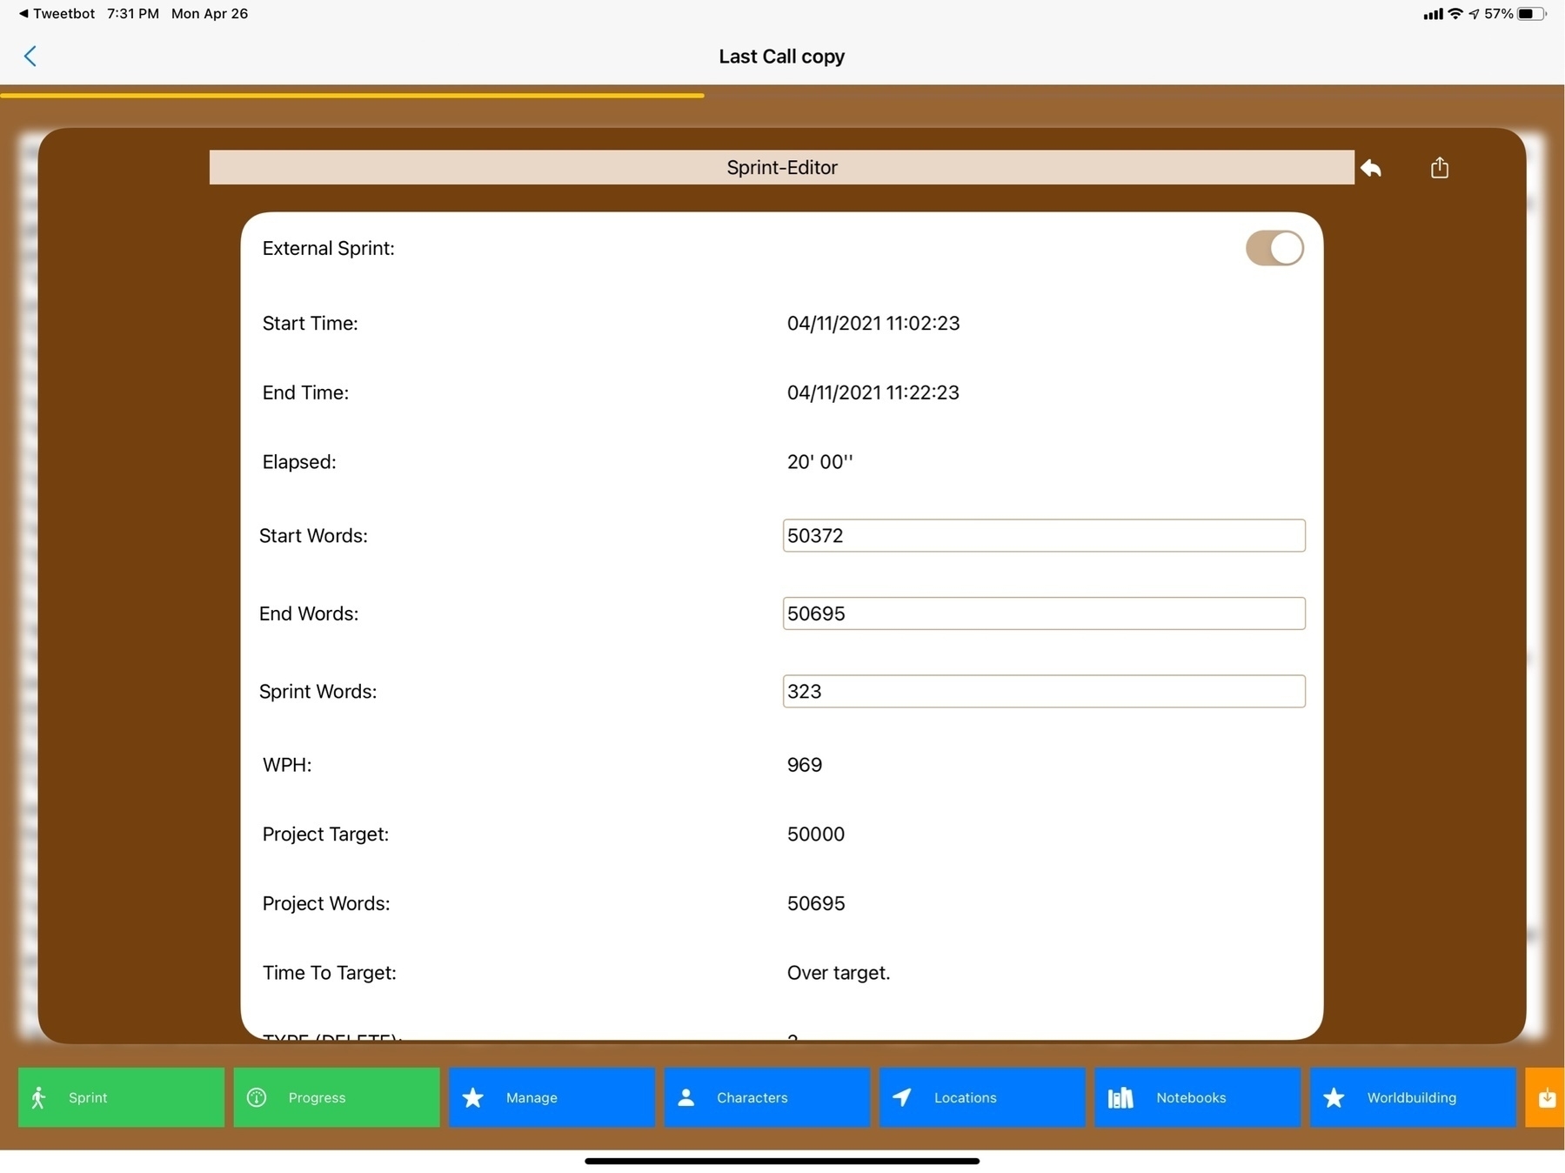The image size is (1565, 1173).
Task: Toggle the External Sprint switch
Action: pos(1274,248)
